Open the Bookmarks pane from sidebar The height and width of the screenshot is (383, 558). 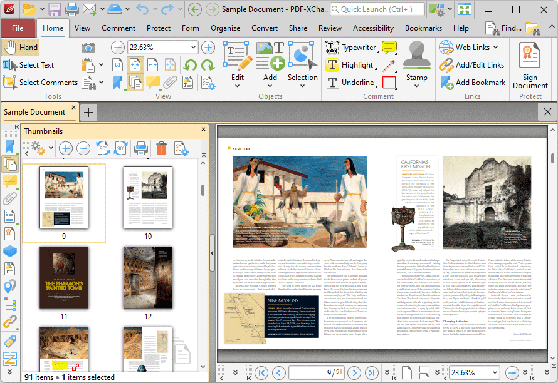[x=9, y=146]
